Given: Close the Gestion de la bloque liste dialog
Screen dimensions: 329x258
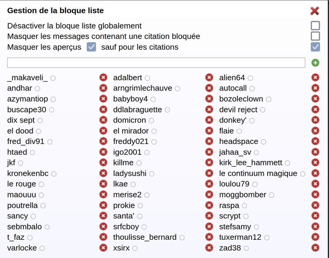Looking at the screenshot, I should [x=314, y=11].
